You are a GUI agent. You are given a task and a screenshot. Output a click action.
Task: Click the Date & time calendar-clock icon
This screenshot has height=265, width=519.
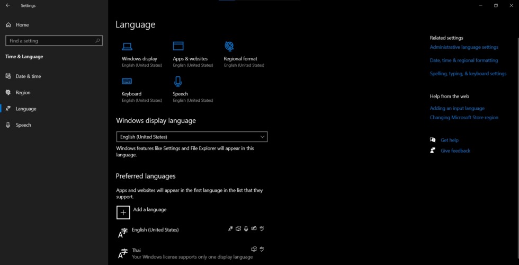8,76
